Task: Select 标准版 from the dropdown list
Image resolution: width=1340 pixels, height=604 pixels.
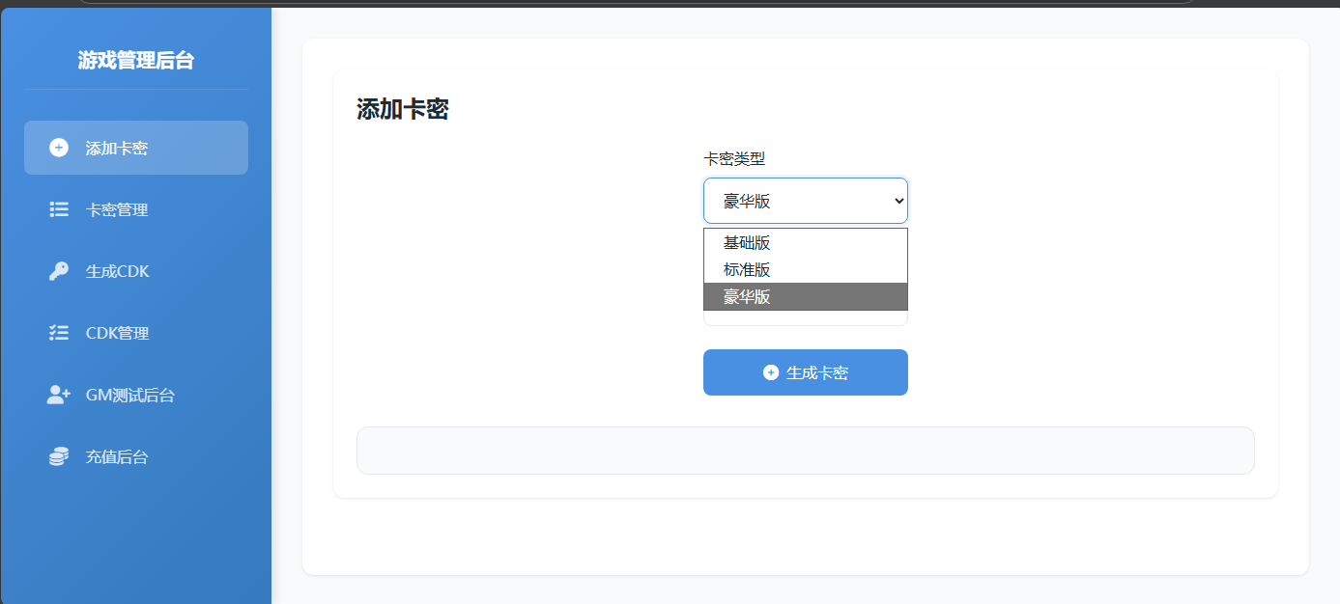Action: tap(805, 269)
